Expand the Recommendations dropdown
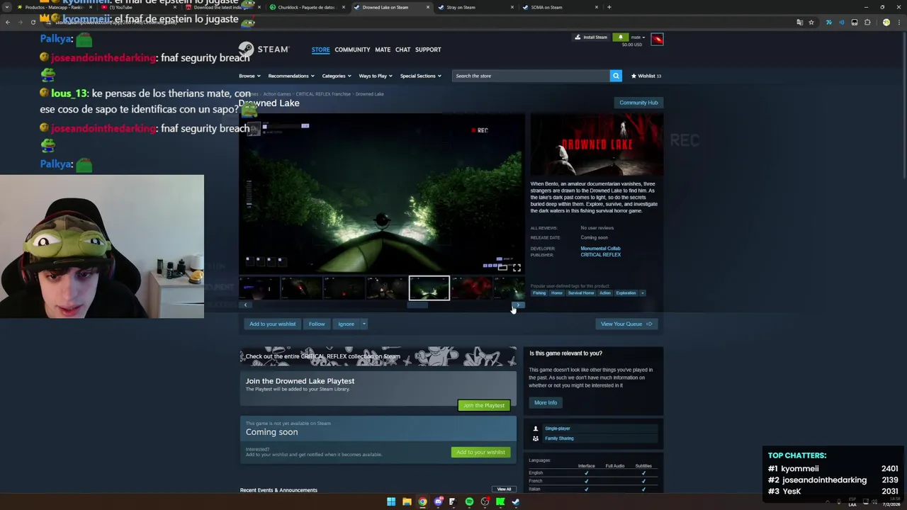Viewport: 907px width, 510px height. point(291,76)
